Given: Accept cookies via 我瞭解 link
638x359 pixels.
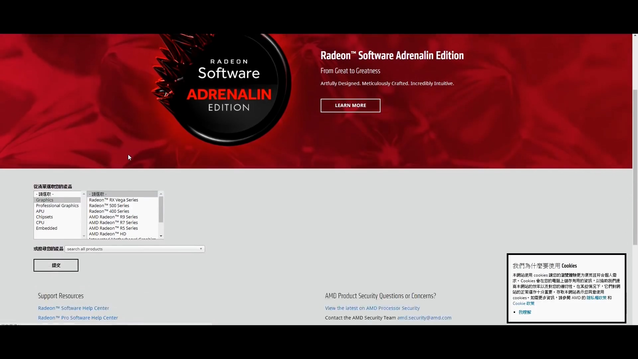Looking at the screenshot, I should coord(525,312).
